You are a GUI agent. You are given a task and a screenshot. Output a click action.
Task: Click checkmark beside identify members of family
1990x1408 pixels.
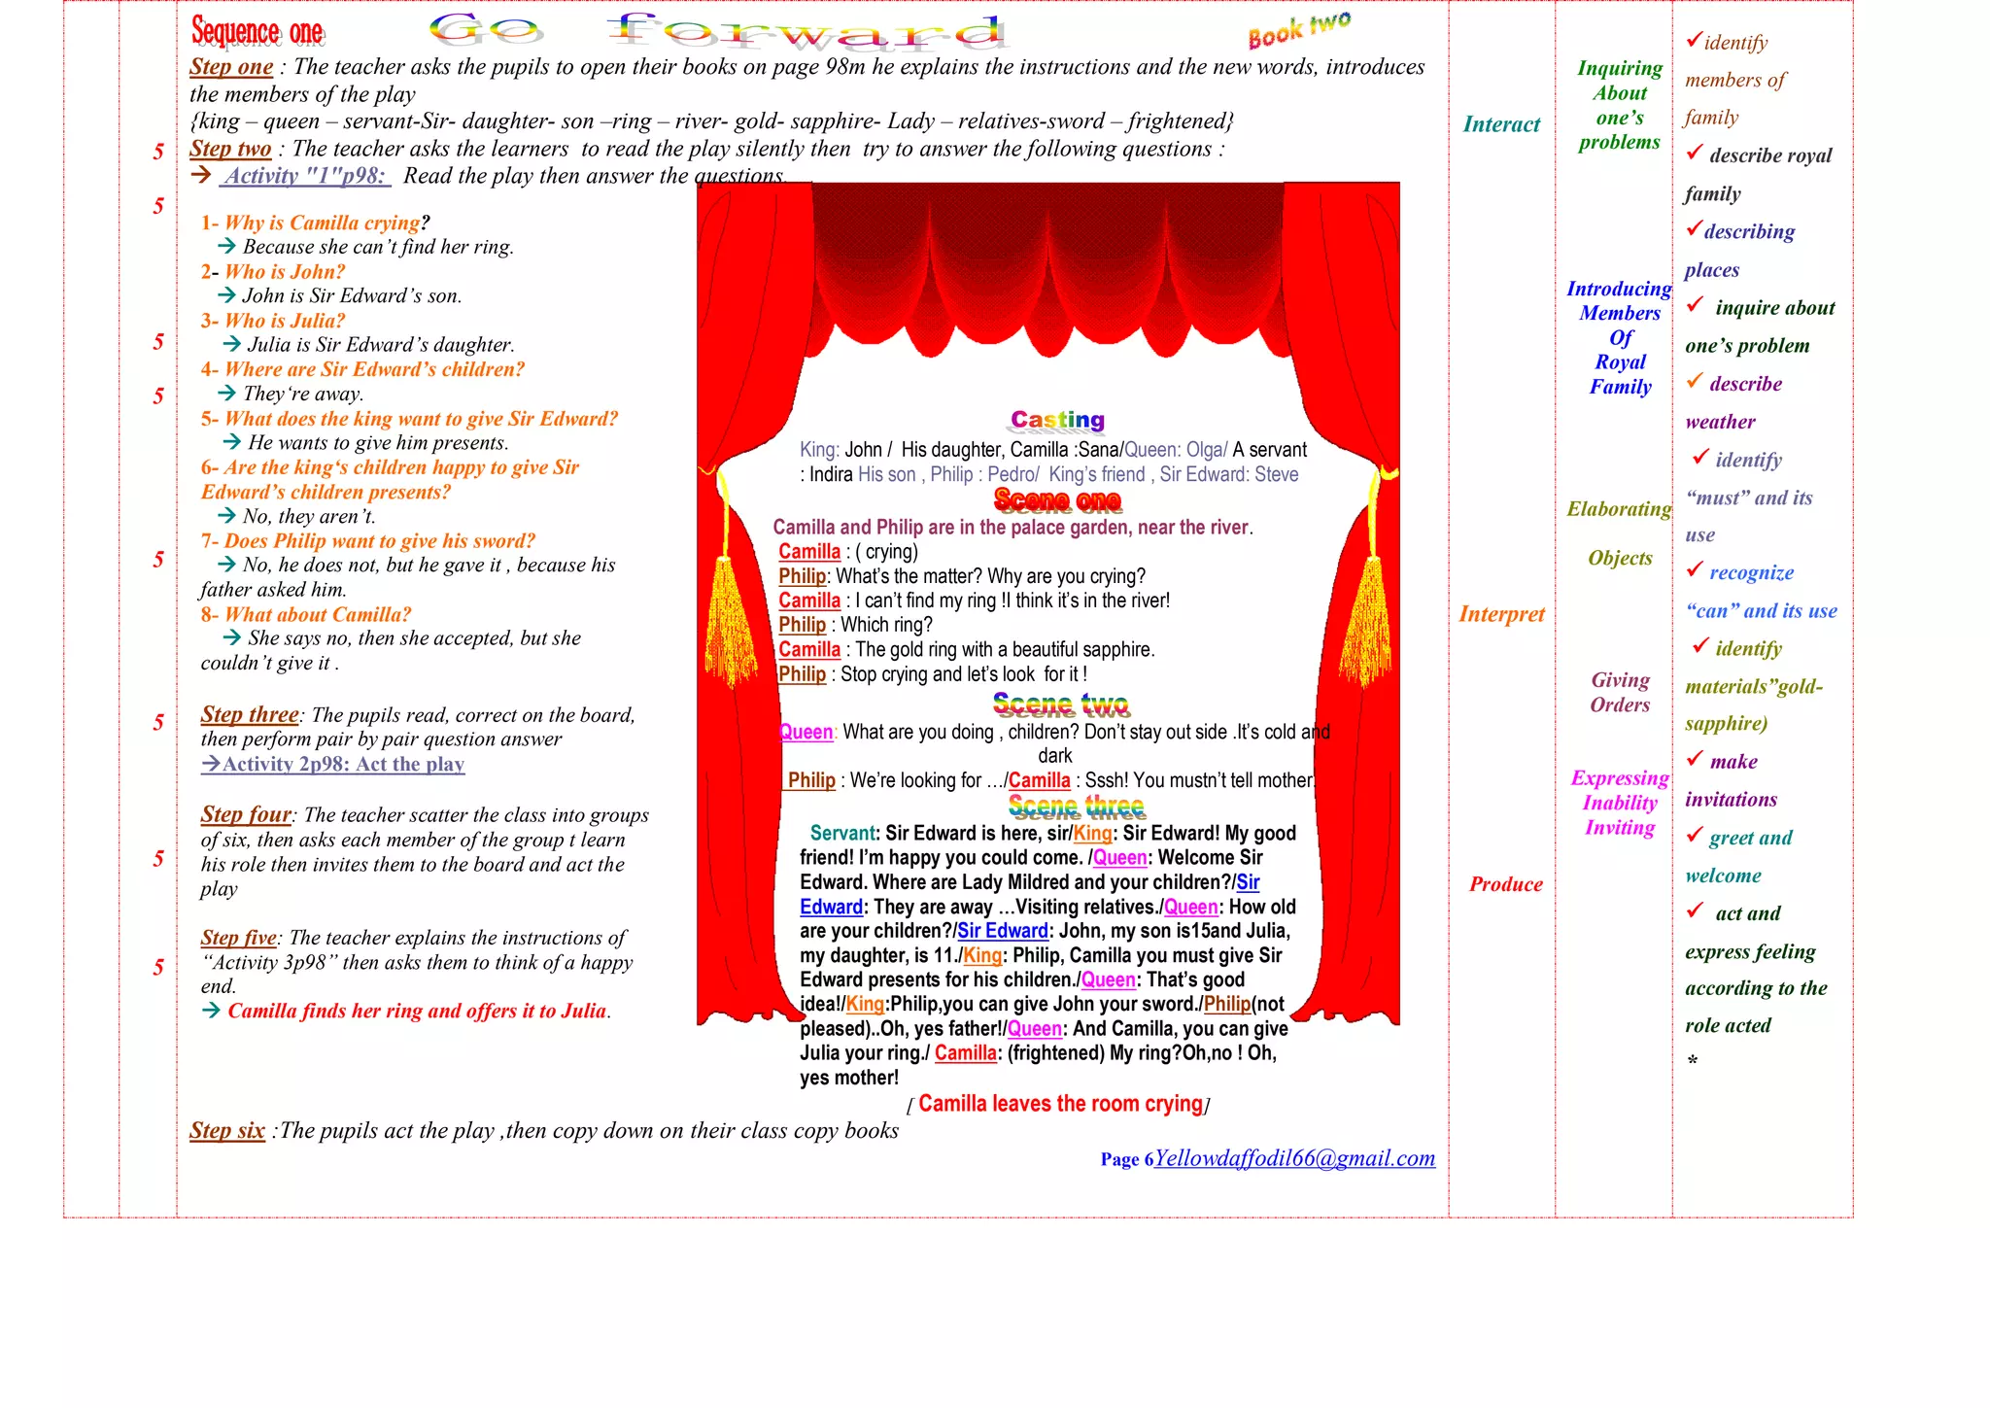1694,40
